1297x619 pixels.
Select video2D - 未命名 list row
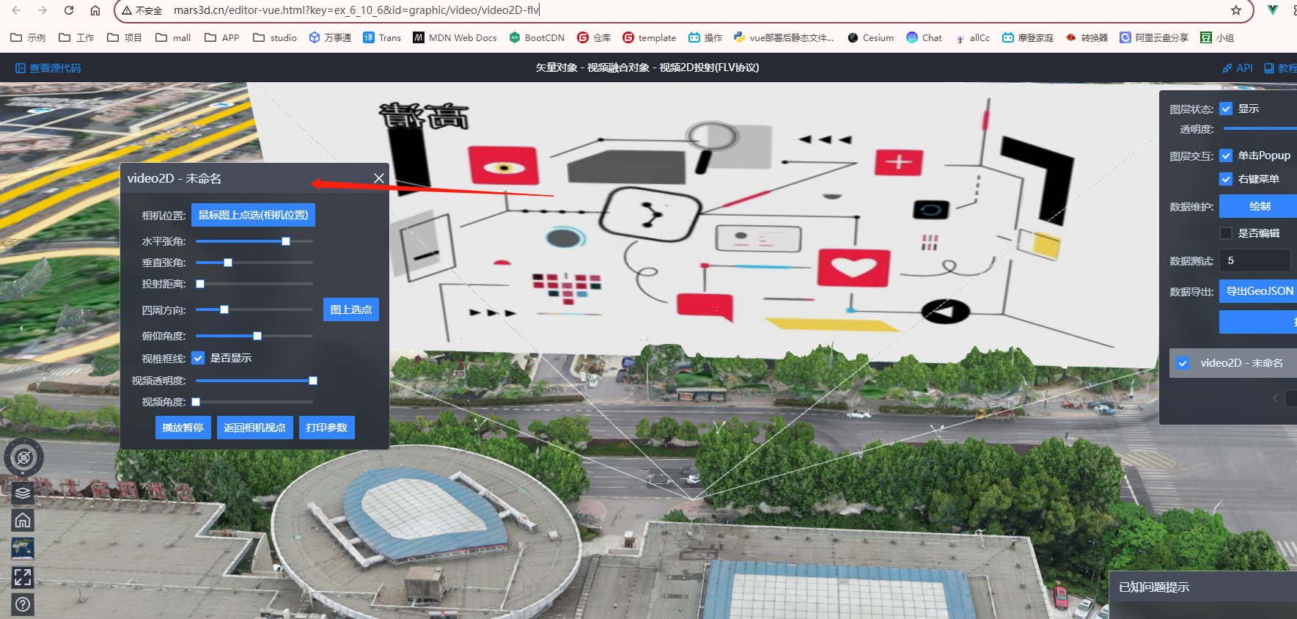coord(1233,363)
